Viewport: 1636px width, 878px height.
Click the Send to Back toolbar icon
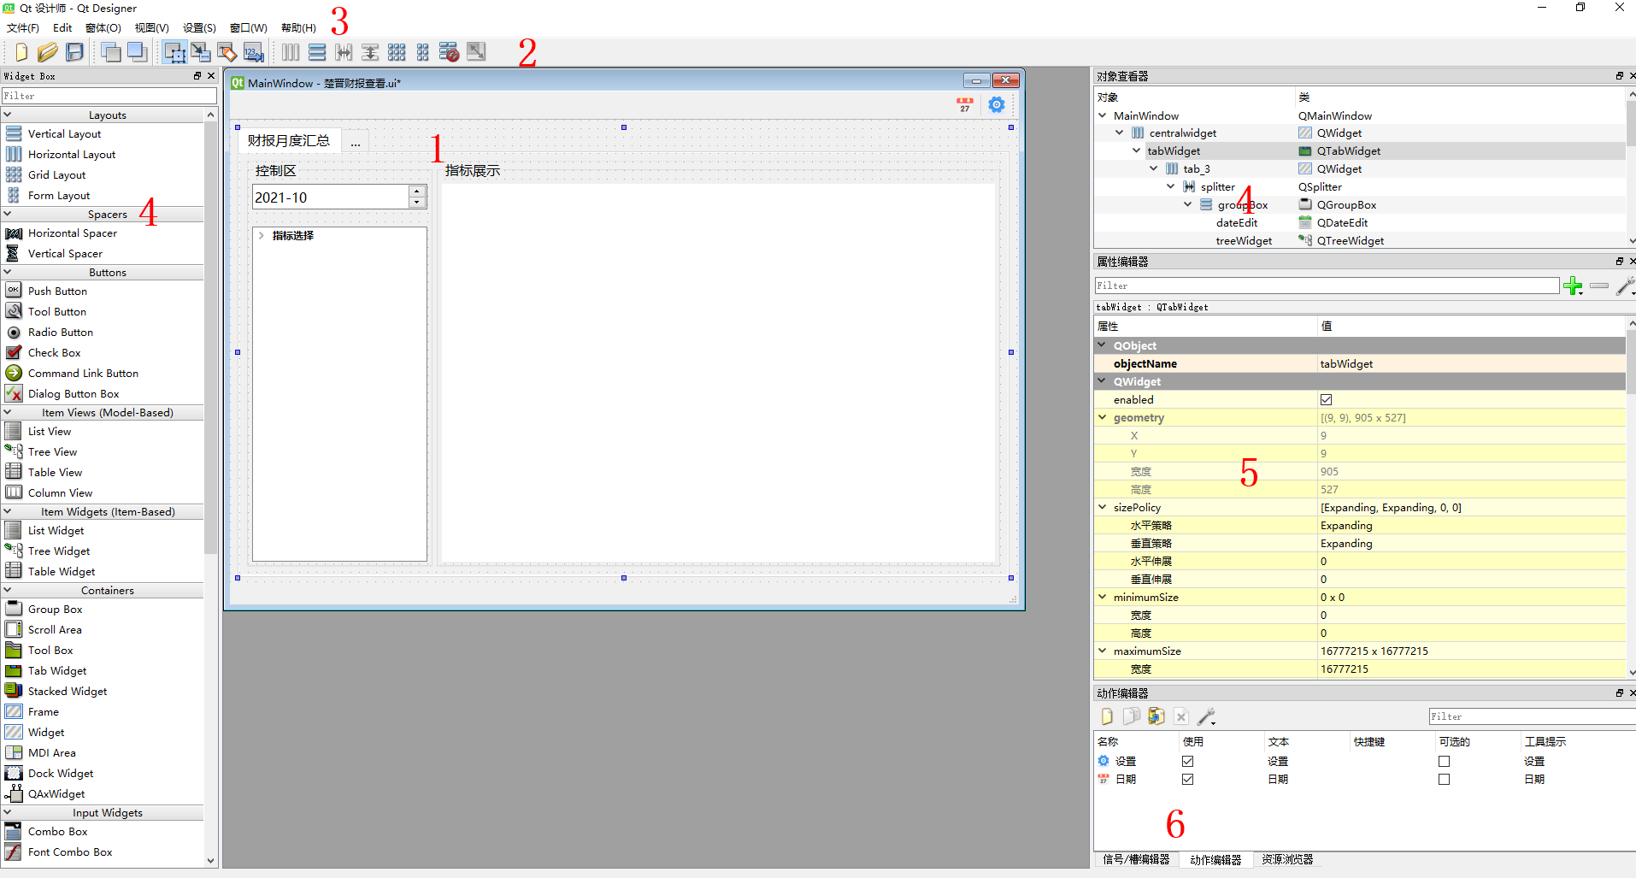(110, 52)
